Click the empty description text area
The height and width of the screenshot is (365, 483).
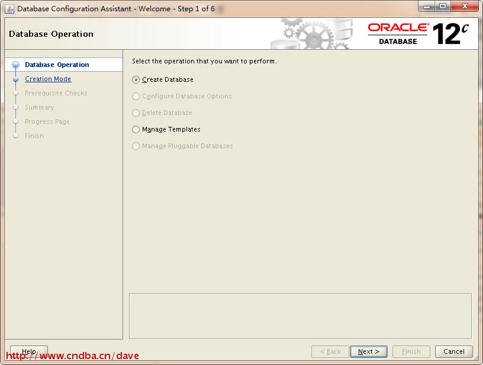click(x=300, y=316)
